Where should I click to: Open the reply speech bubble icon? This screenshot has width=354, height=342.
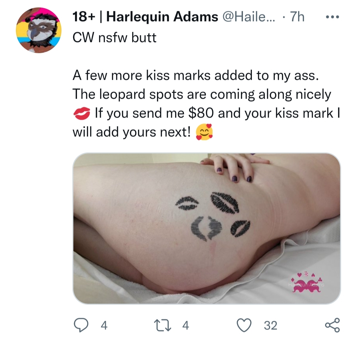click(82, 325)
